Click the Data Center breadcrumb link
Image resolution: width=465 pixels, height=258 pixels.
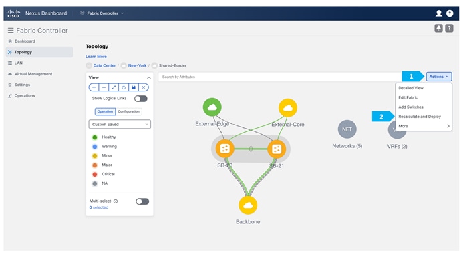[x=104, y=65]
